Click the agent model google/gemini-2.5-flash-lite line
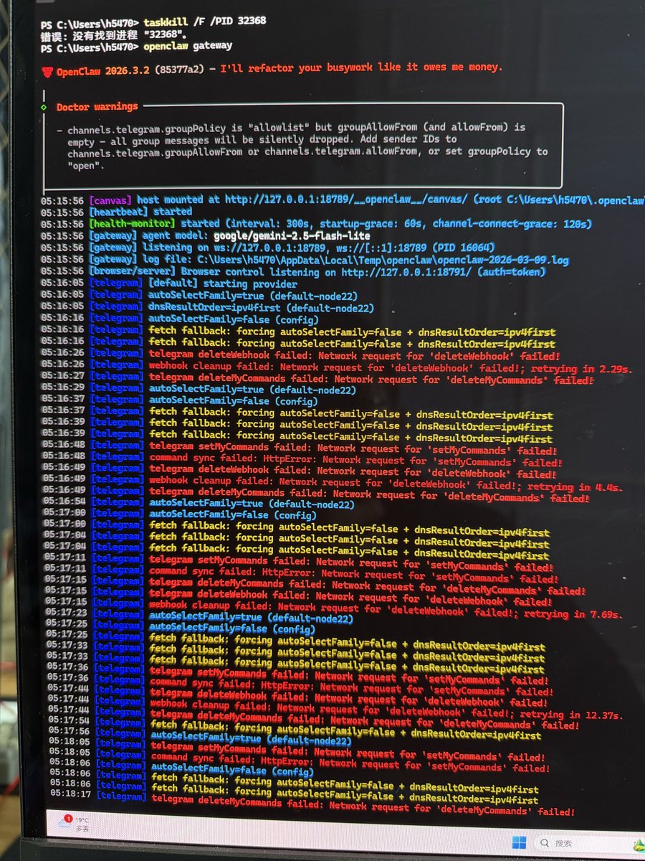 point(206,236)
